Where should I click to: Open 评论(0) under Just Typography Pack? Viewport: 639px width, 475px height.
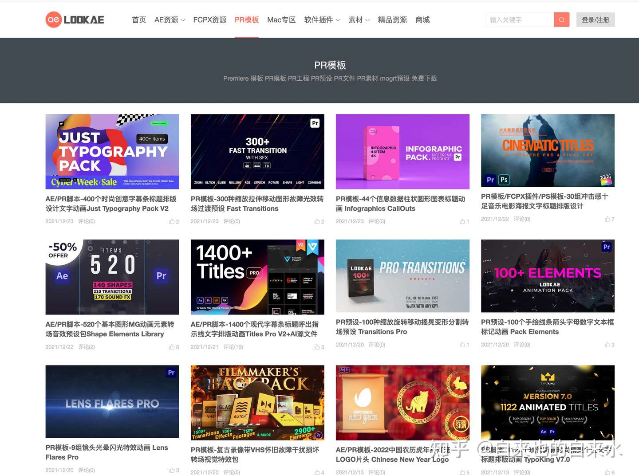pos(87,221)
